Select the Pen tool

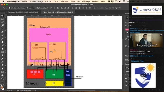coord(2,62)
